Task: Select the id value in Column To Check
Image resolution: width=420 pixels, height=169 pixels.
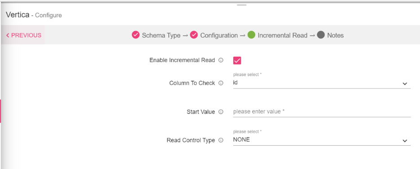Action: point(236,83)
